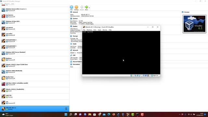
Task: Click the Right Ctrl host key indicator
Action: [155, 76]
